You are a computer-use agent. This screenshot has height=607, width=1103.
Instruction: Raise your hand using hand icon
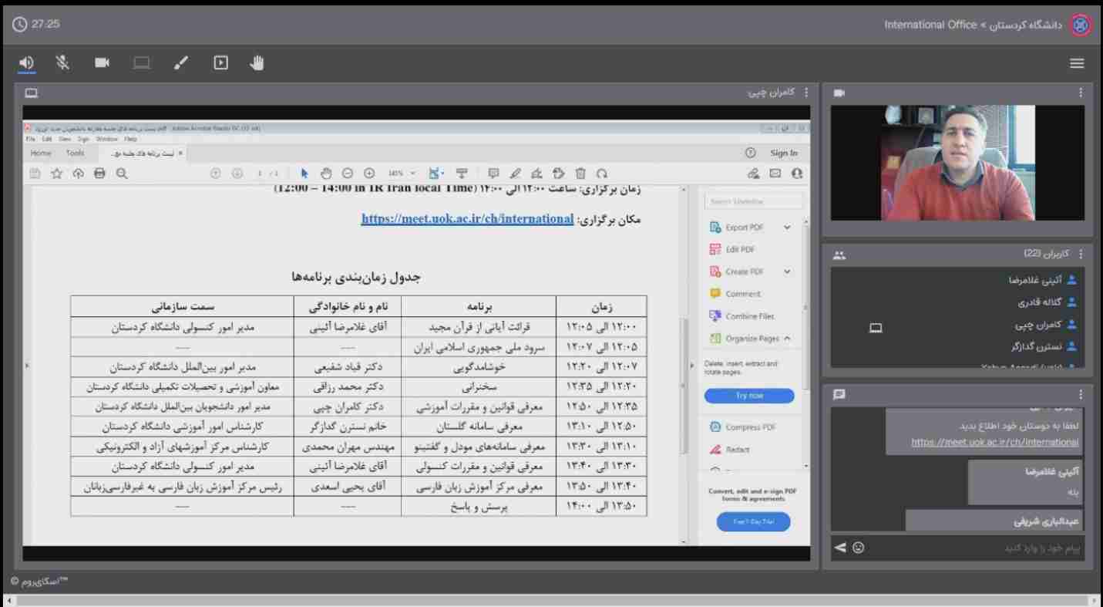pos(257,63)
